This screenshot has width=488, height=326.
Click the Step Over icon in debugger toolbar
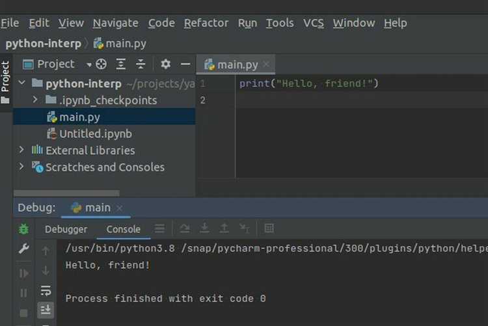[x=185, y=228]
